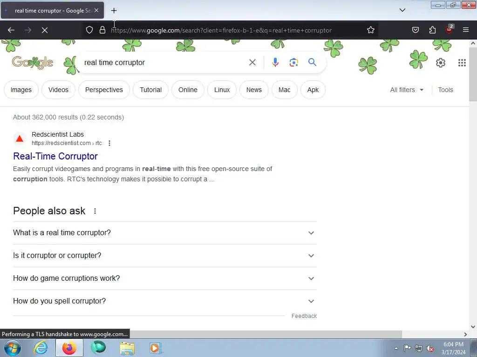Open Windows Explorer folder on taskbar
Image resolution: width=477 pixels, height=357 pixels.
point(127,348)
